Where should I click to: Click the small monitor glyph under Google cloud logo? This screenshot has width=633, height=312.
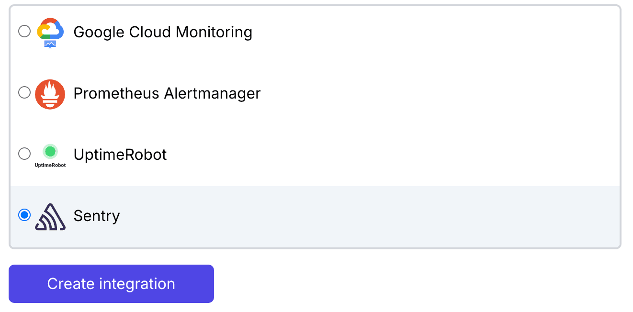pos(50,45)
